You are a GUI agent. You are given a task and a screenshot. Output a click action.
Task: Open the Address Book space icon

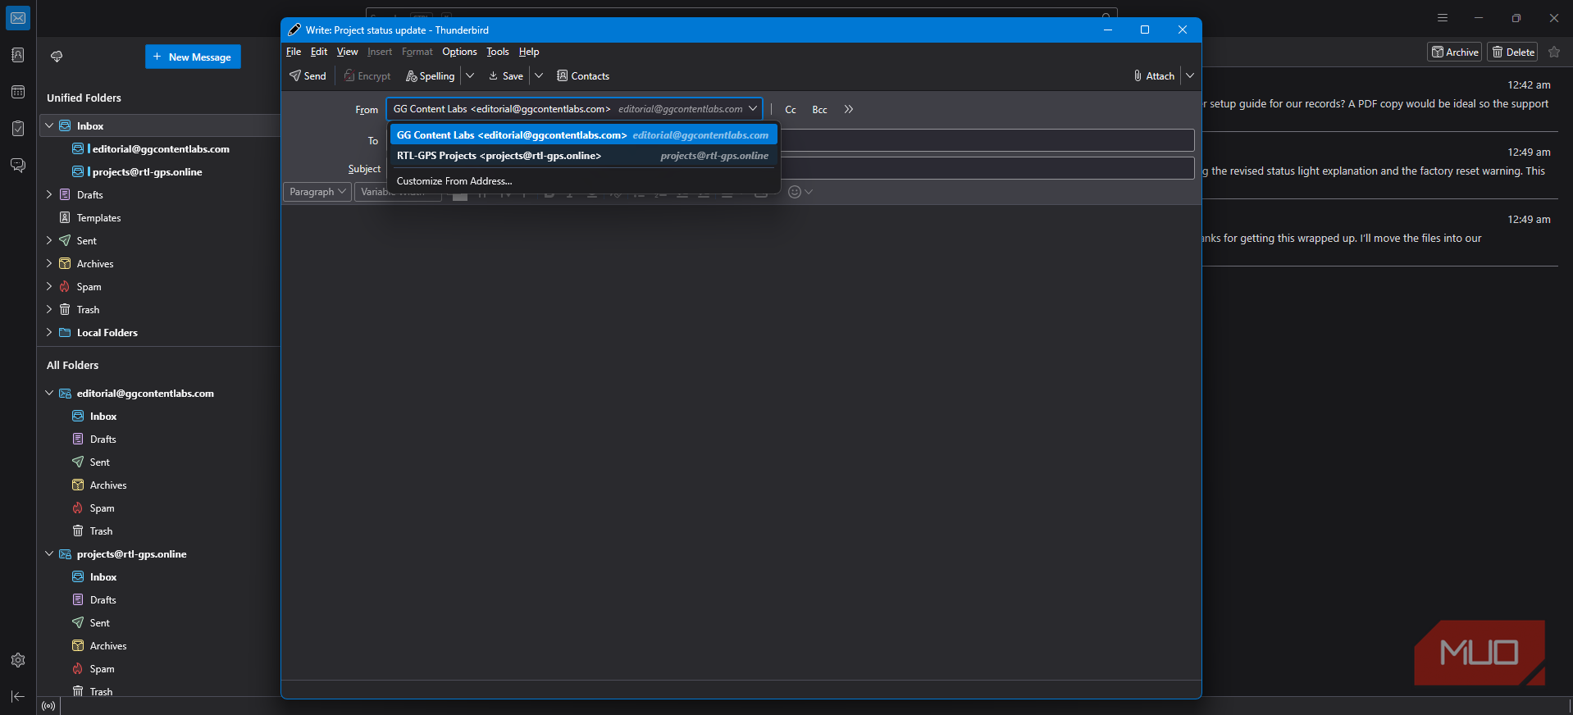point(18,55)
